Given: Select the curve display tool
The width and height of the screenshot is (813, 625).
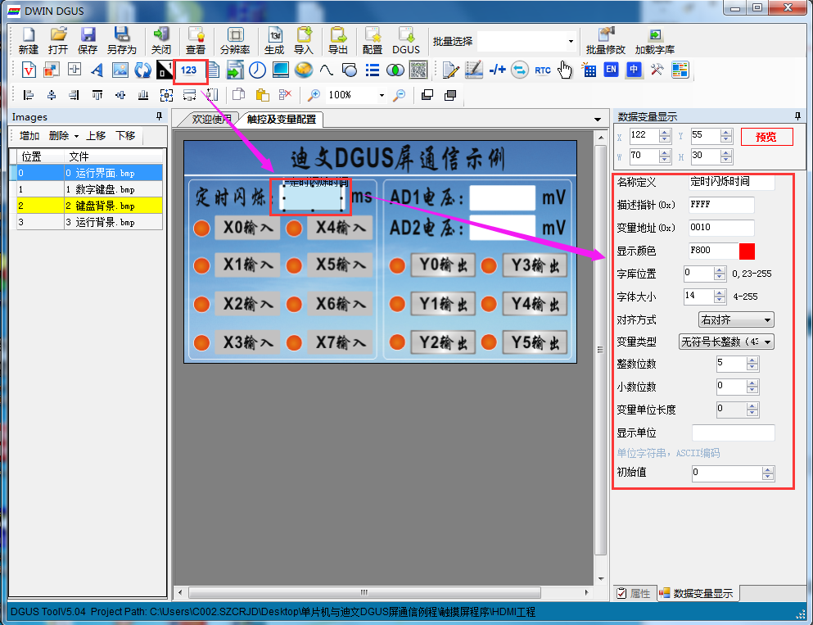Looking at the screenshot, I should [326, 70].
